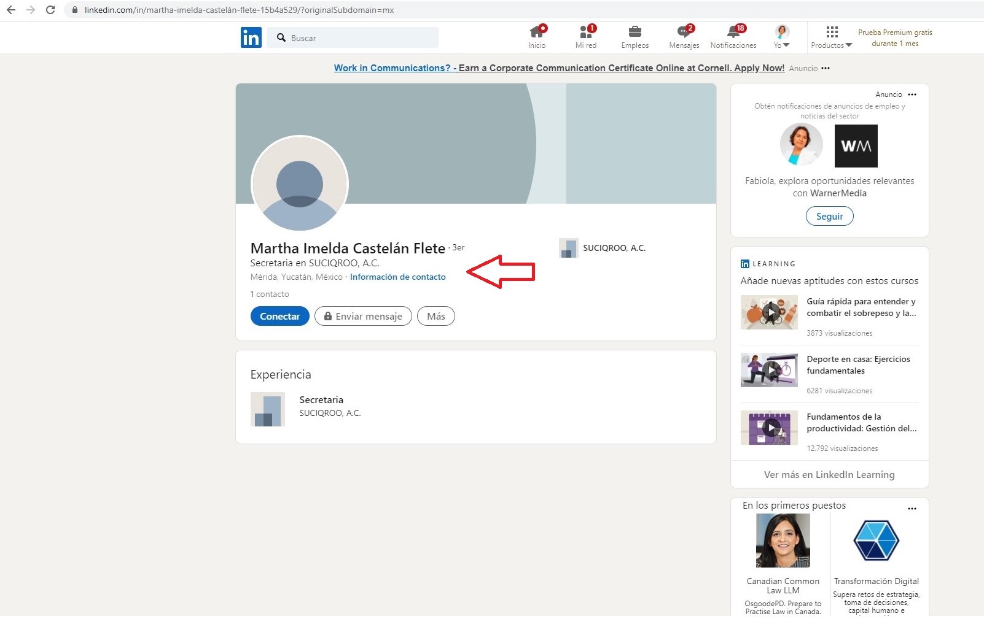This screenshot has height=643, width=984.
Task: Click Canadian Common Law LLM title
Action: tap(783, 585)
